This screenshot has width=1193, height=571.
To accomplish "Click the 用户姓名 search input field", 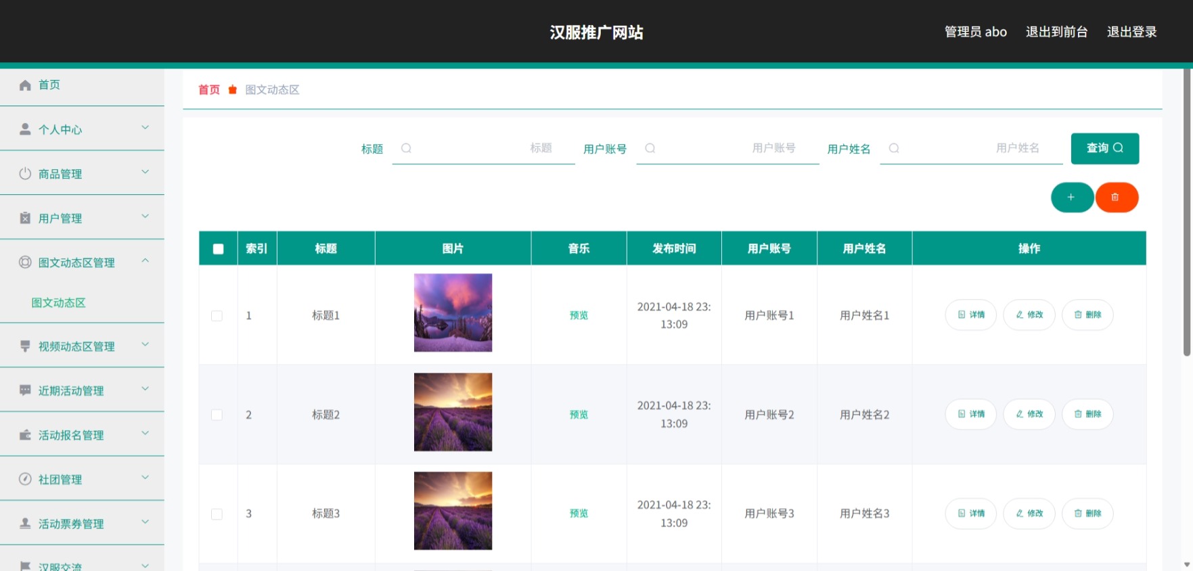I will tap(971, 148).
